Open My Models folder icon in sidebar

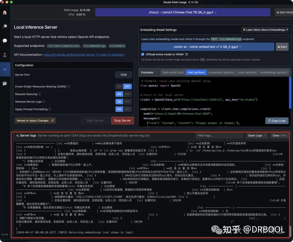(5, 83)
